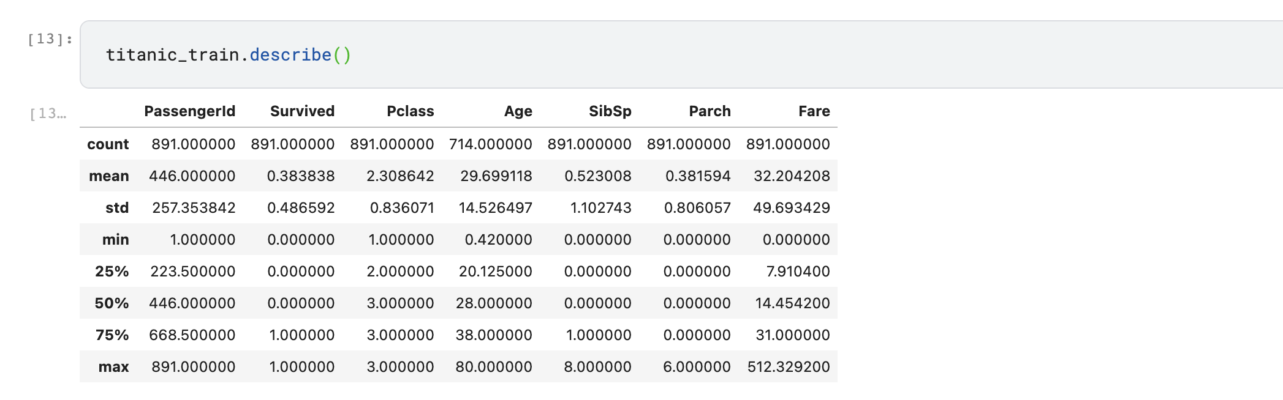Image resolution: width=1283 pixels, height=400 pixels.
Task: Click the Survived std value 0.486592
Action: click(301, 208)
